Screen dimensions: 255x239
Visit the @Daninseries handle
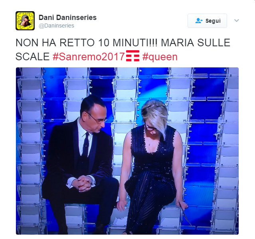coord(56,26)
